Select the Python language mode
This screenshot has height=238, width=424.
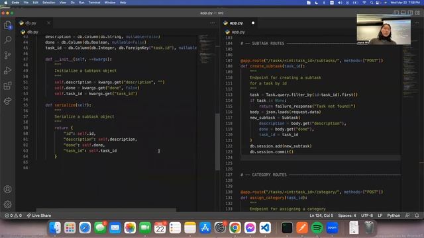394,216
